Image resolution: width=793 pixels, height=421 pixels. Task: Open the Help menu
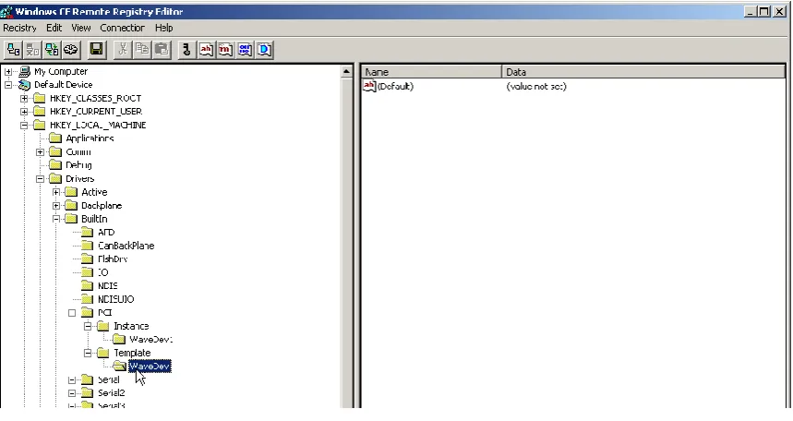pos(163,28)
